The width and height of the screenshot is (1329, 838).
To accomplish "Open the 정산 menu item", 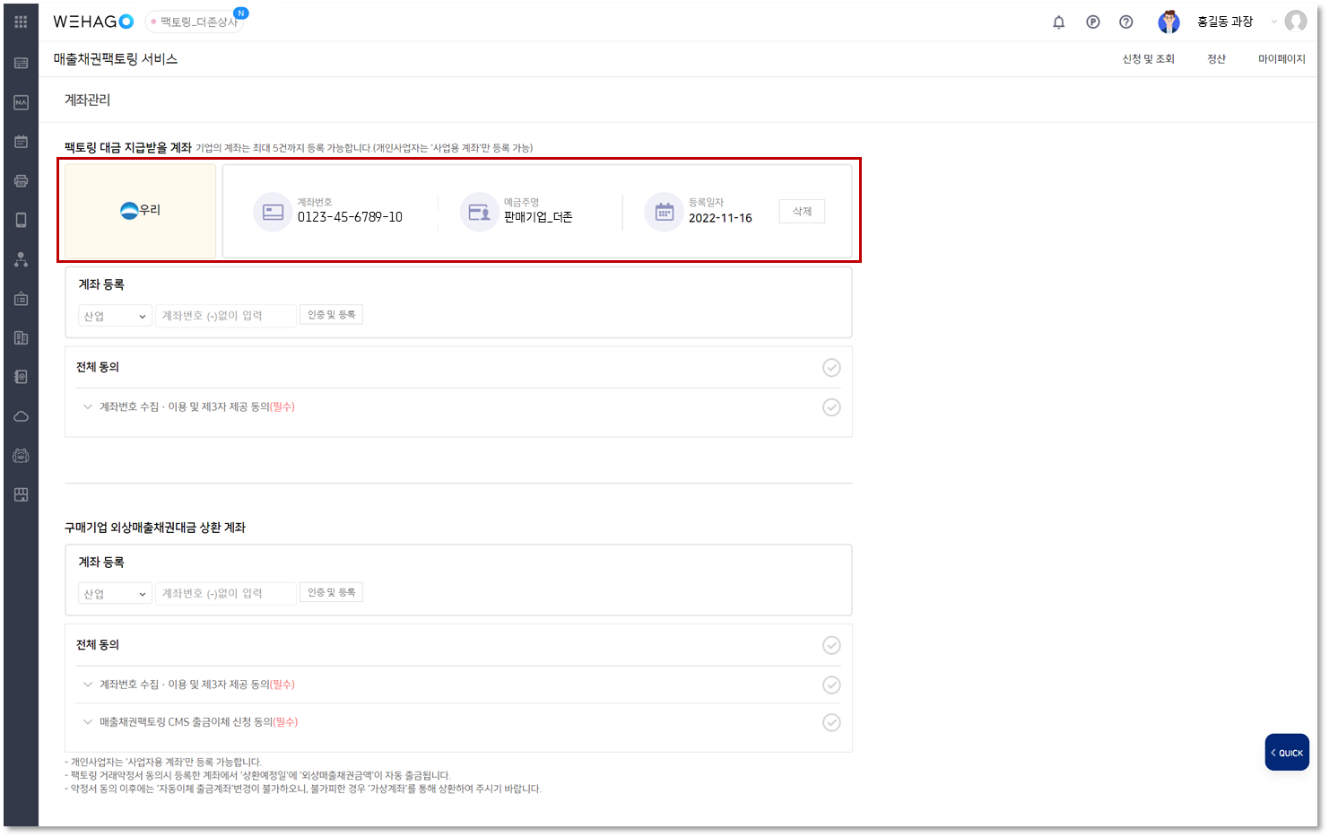I will [x=1217, y=58].
